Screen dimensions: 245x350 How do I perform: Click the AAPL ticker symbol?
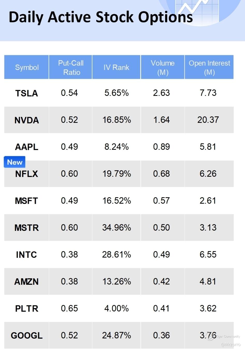pos(27,147)
